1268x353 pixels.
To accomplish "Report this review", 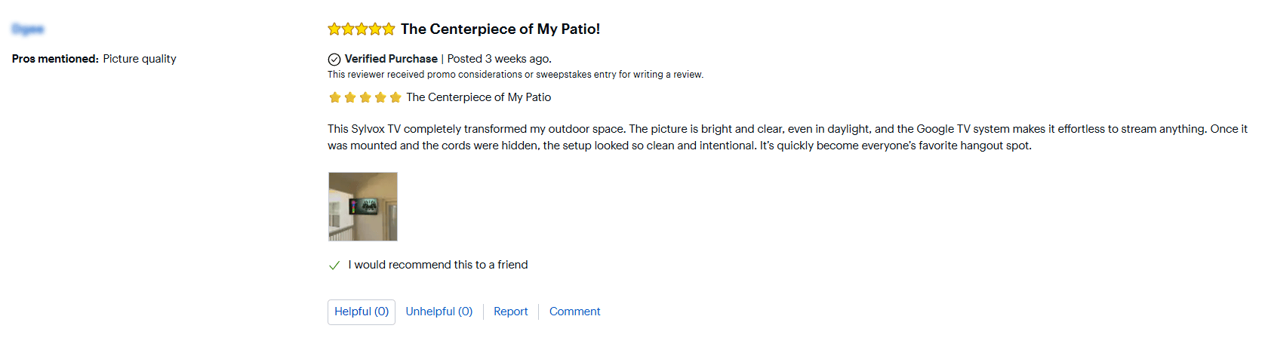I will pos(510,312).
